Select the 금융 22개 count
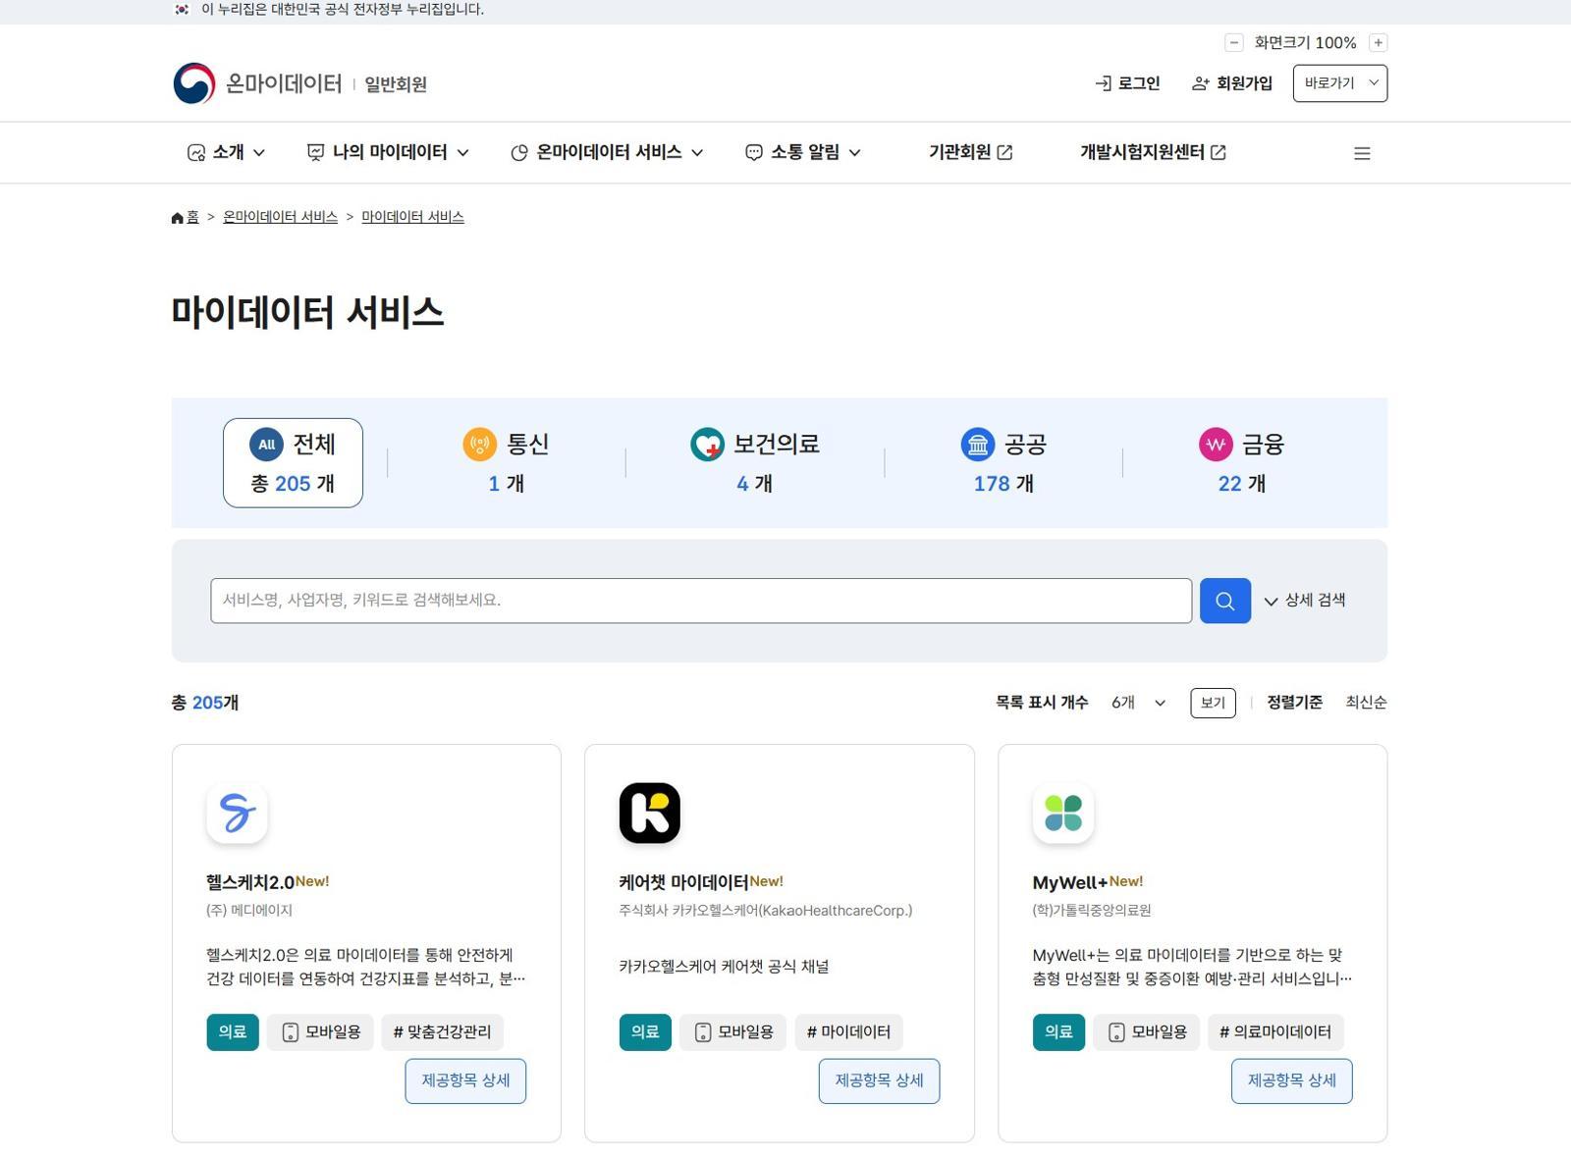 point(1242,484)
